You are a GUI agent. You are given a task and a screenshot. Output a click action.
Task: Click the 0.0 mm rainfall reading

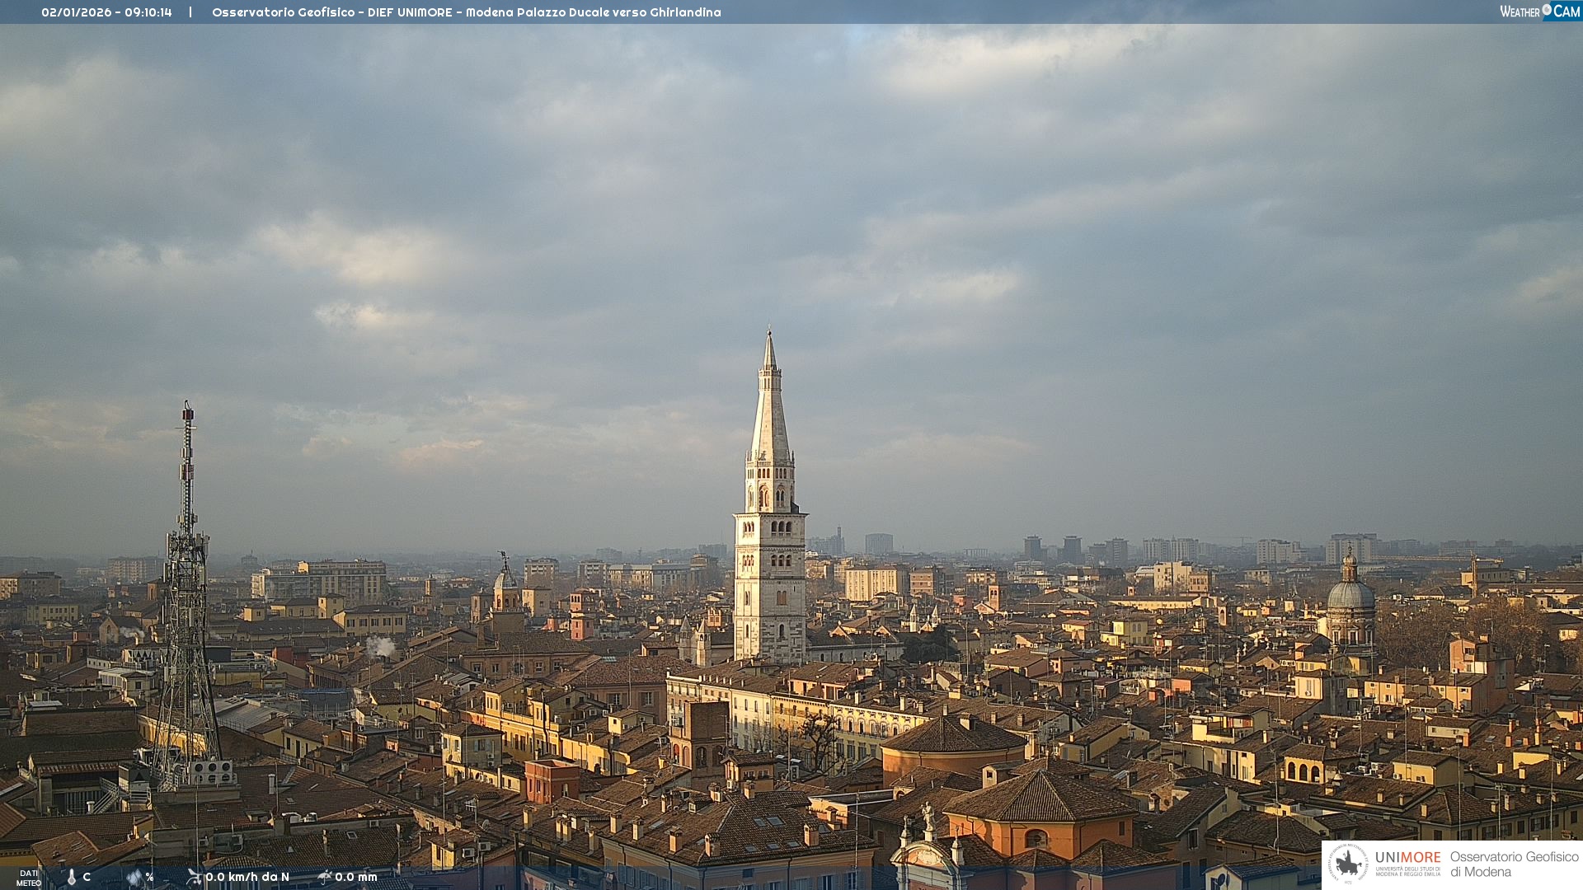(x=356, y=877)
